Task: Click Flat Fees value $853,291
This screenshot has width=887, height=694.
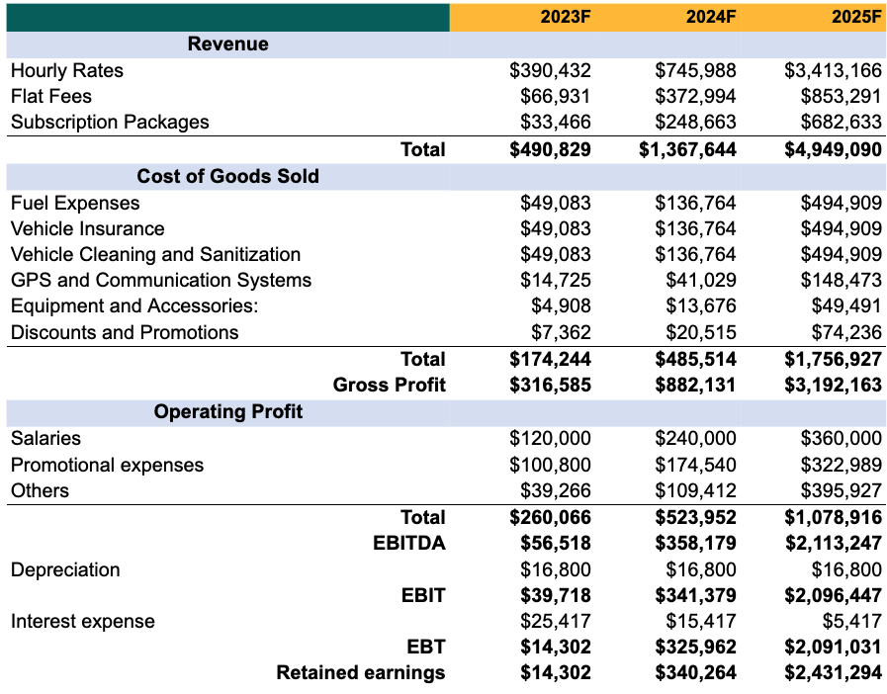Action: point(842,96)
